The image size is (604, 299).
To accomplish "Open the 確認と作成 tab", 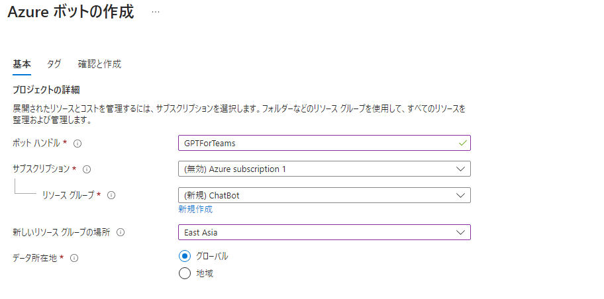I will 99,64.
